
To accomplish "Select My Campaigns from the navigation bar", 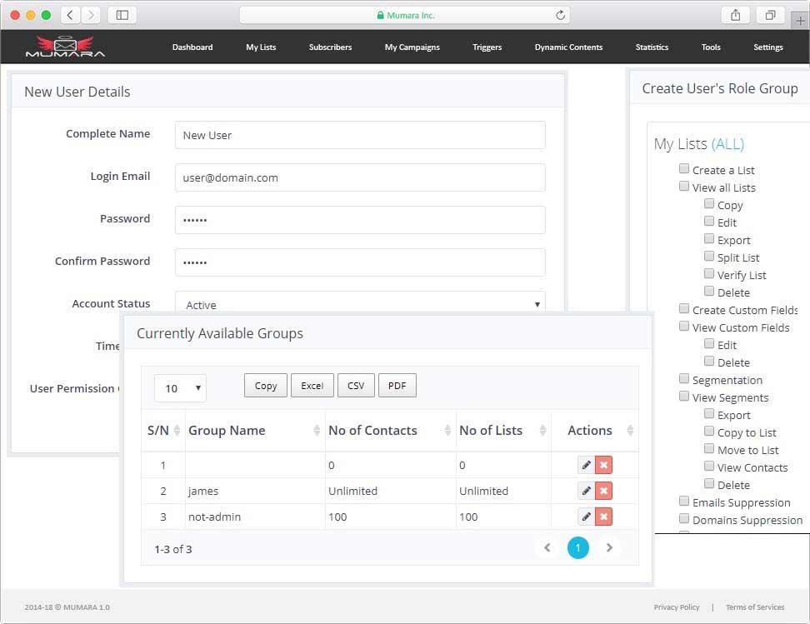I will click(412, 47).
